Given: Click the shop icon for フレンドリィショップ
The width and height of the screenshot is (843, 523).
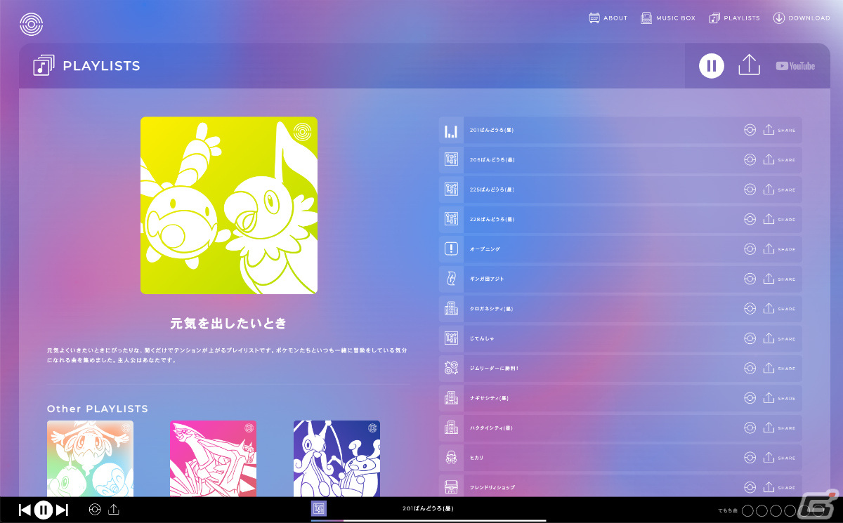Looking at the screenshot, I should (x=451, y=486).
